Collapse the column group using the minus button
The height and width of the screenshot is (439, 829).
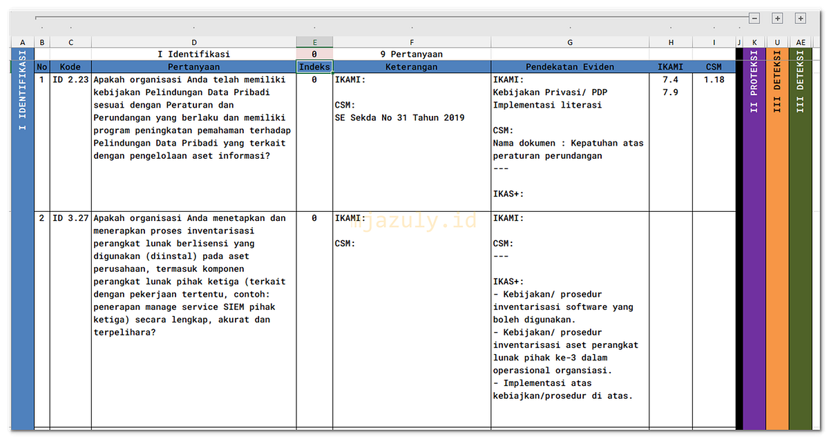(x=754, y=19)
